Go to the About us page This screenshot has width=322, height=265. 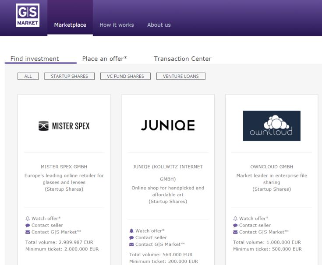[159, 25]
